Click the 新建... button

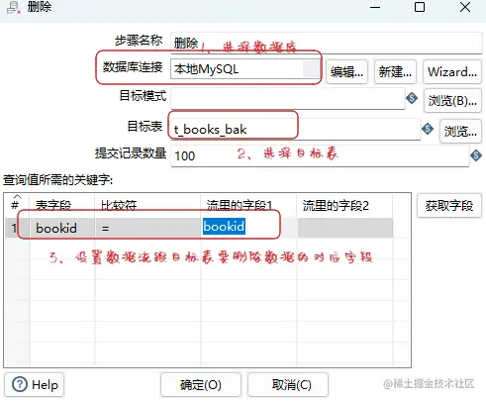tap(395, 71)
